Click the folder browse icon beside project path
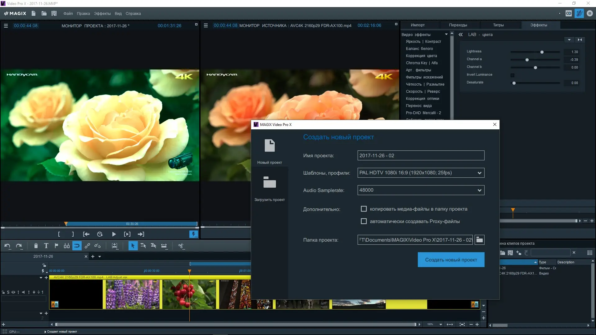This screenshot has width=596, height=335. (479, 240)
